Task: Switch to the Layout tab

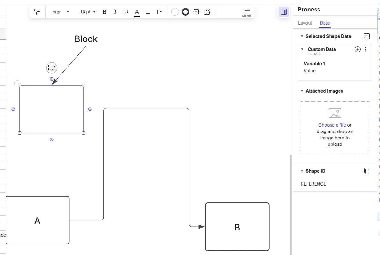Action: click(x=305, y=23)
